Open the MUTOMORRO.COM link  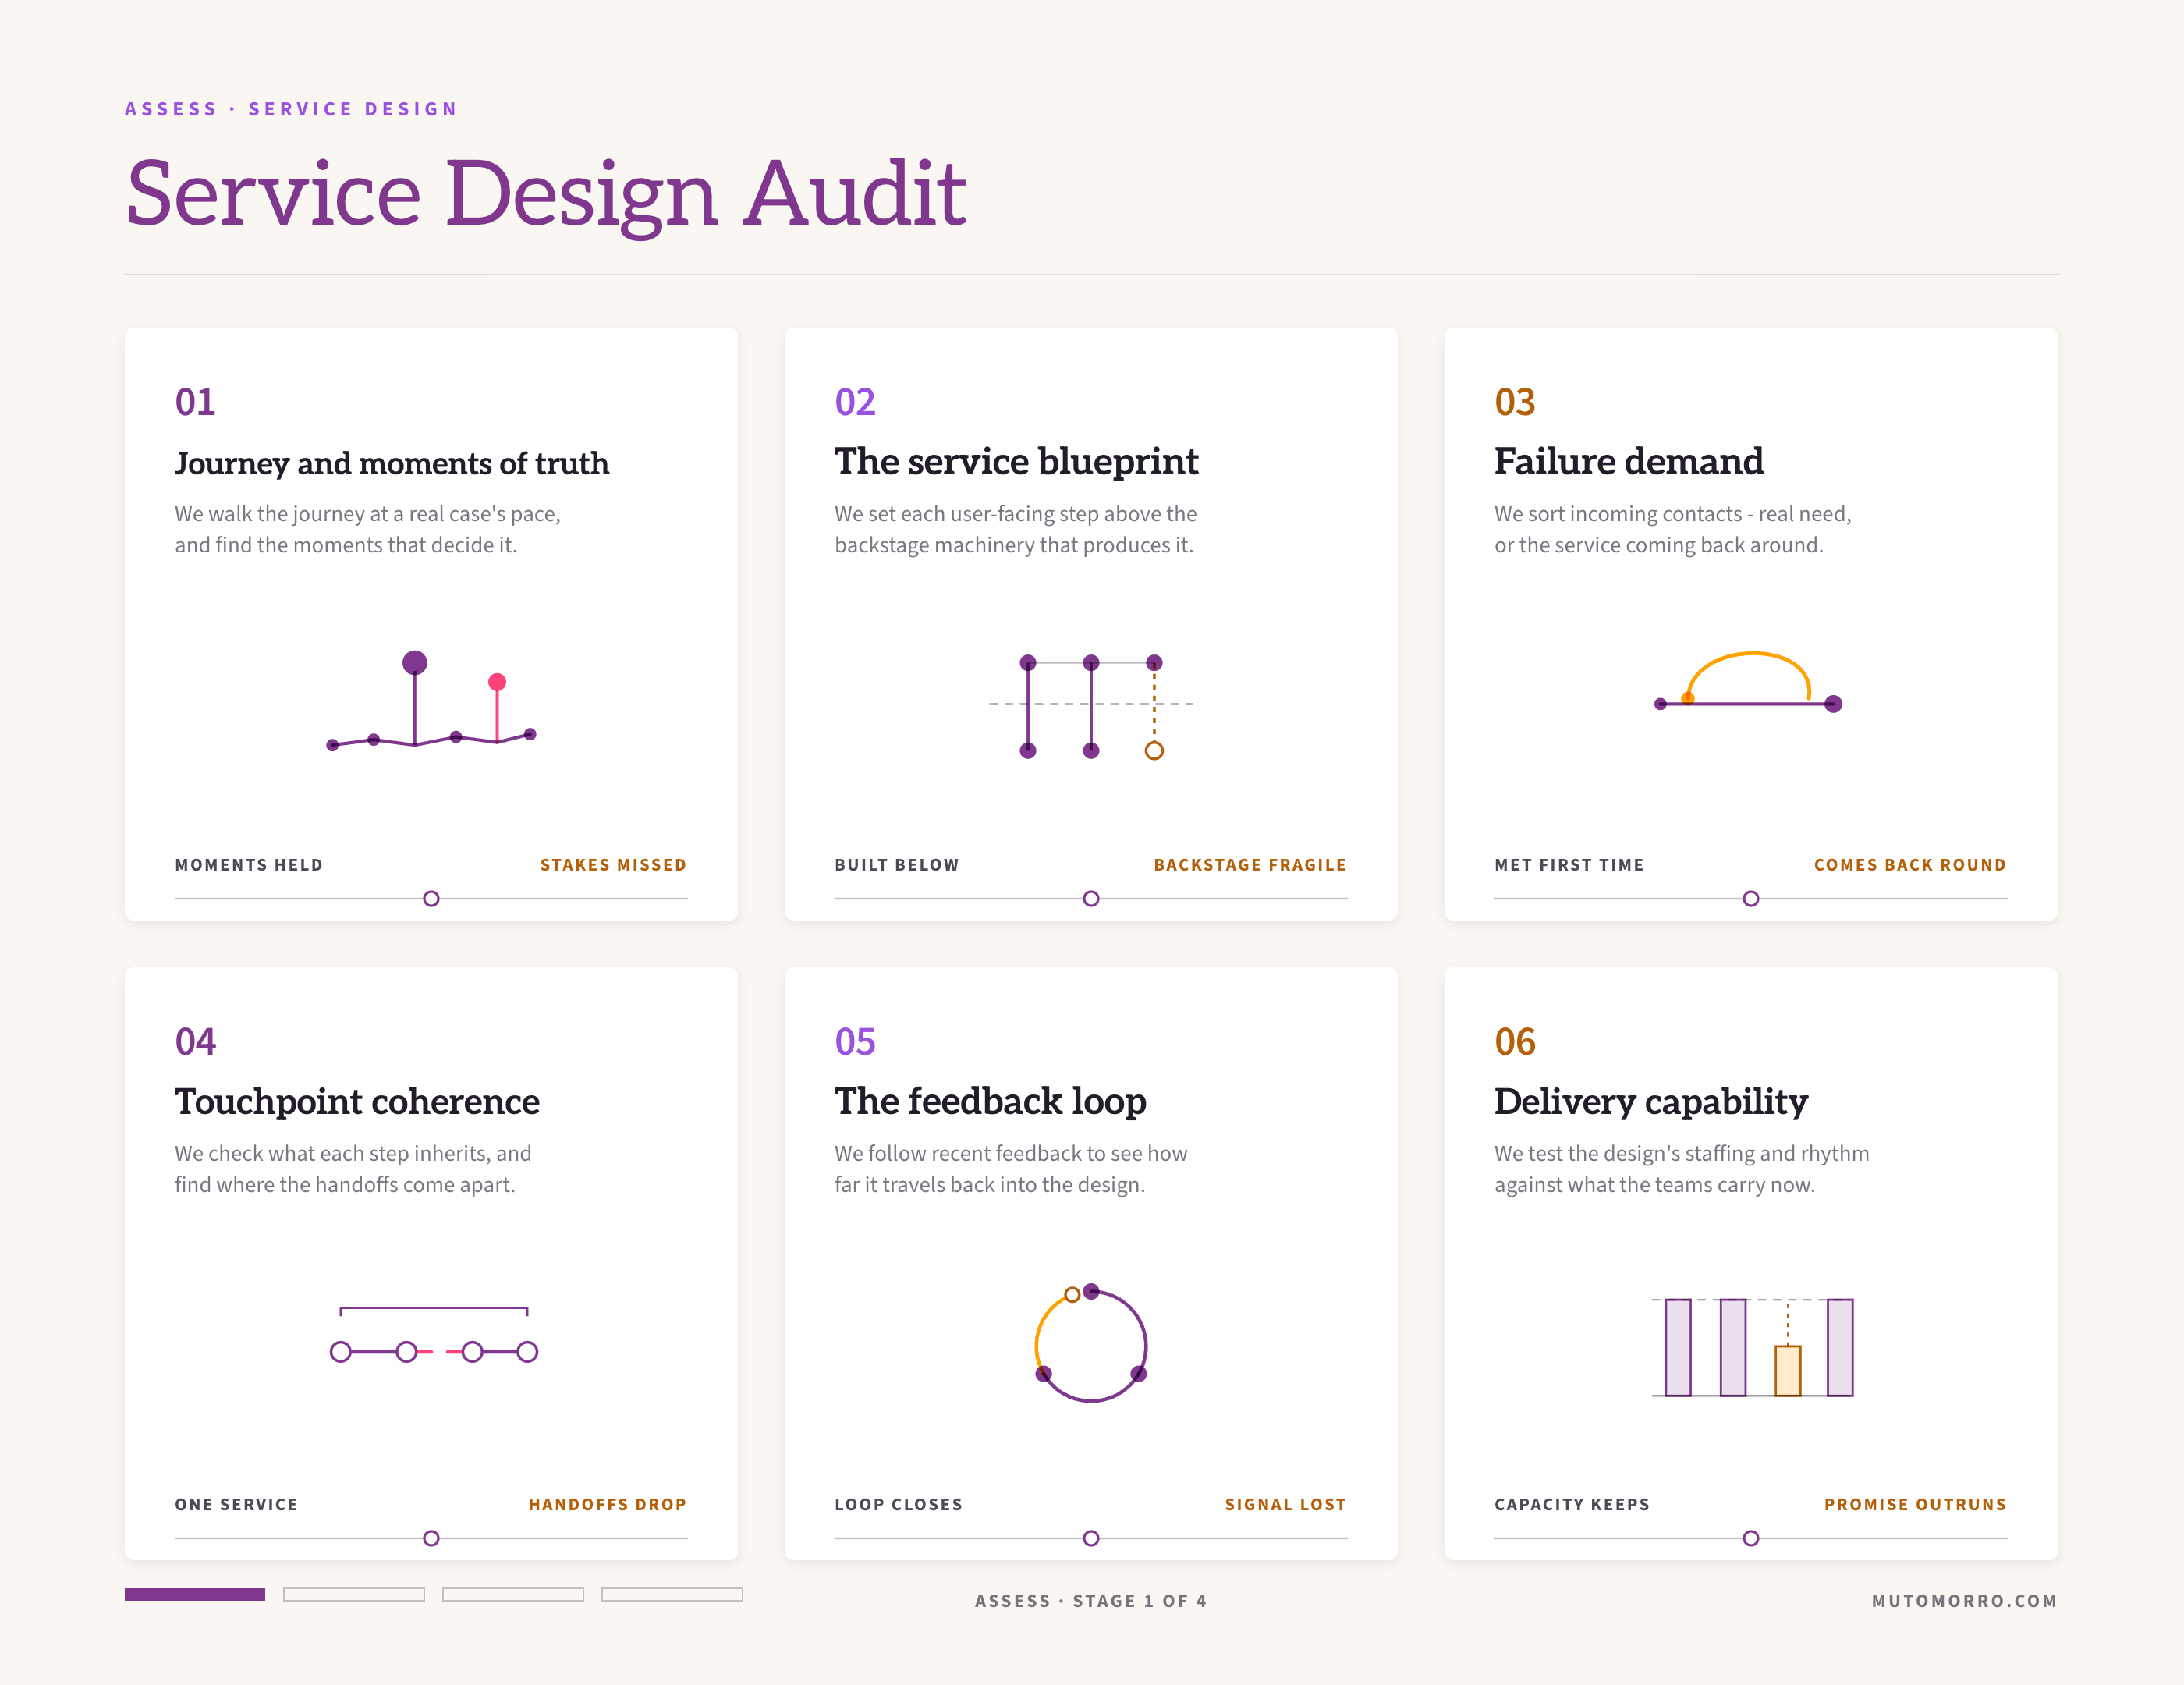1964,1601
